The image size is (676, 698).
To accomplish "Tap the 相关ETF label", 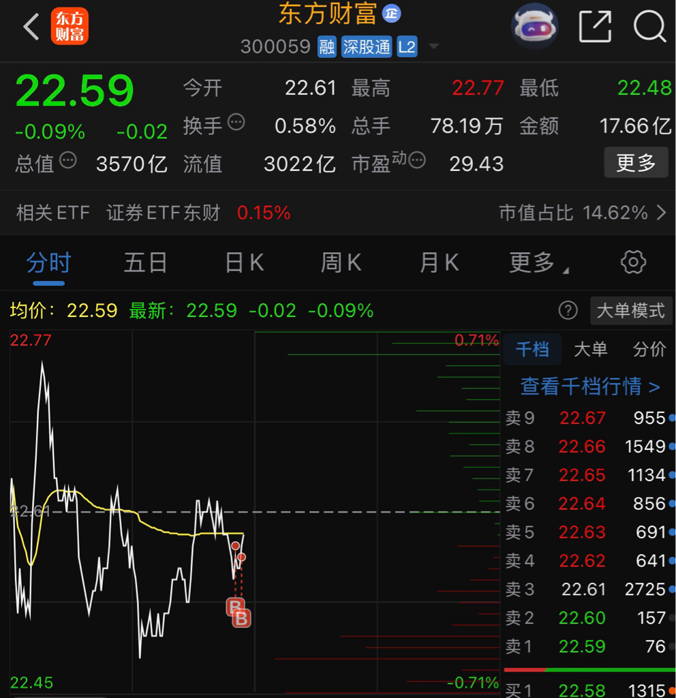I will coord(53,213).
